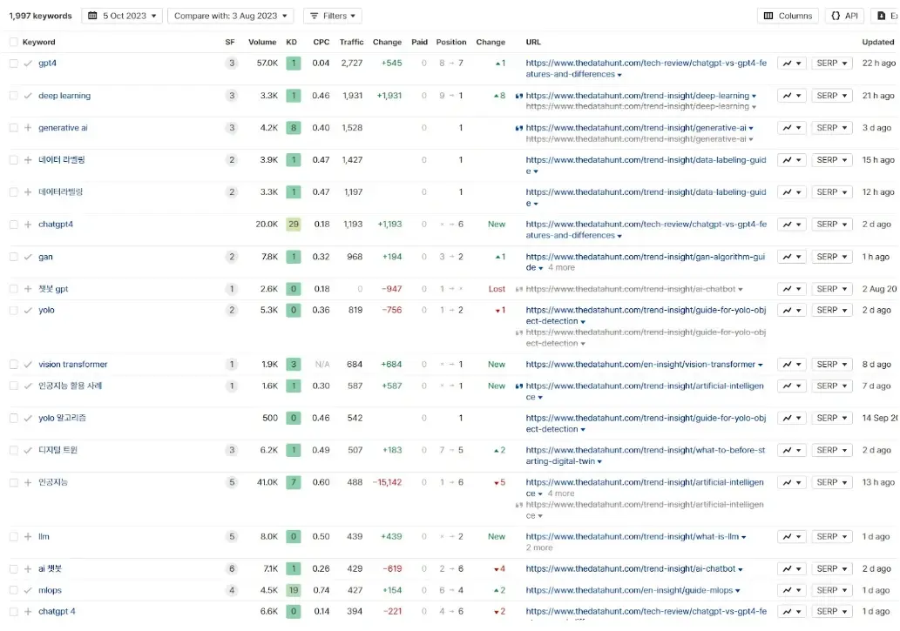Image resolution: width=900 pixels, height=631 pixels.
Task: Open trend chart for yolo row
Action: click(x=792, y=311)
